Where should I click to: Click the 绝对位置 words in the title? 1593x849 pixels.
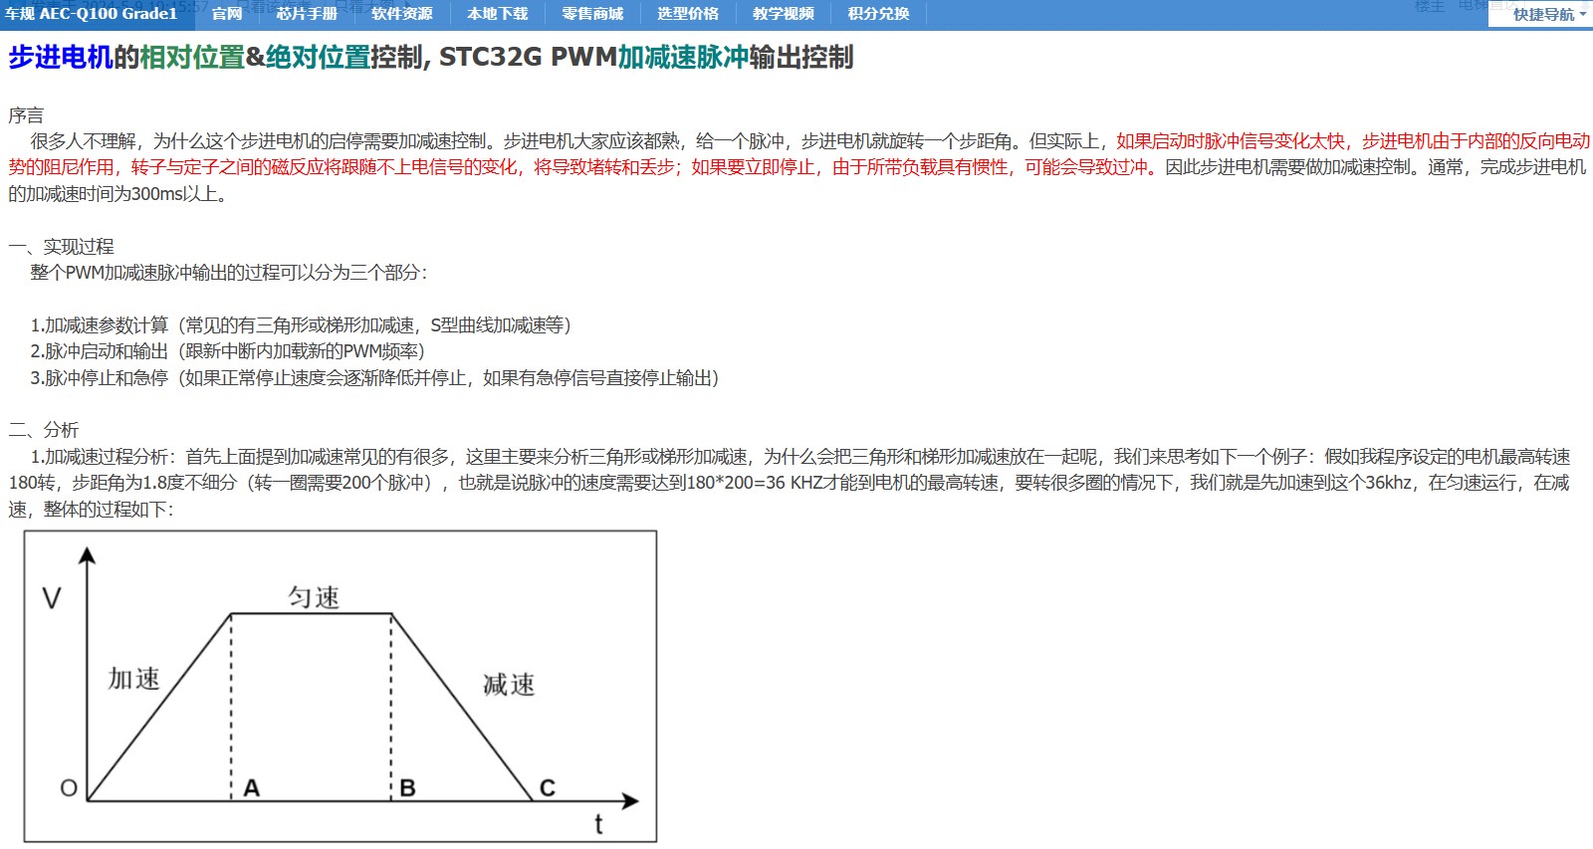[x=318, y=58]
